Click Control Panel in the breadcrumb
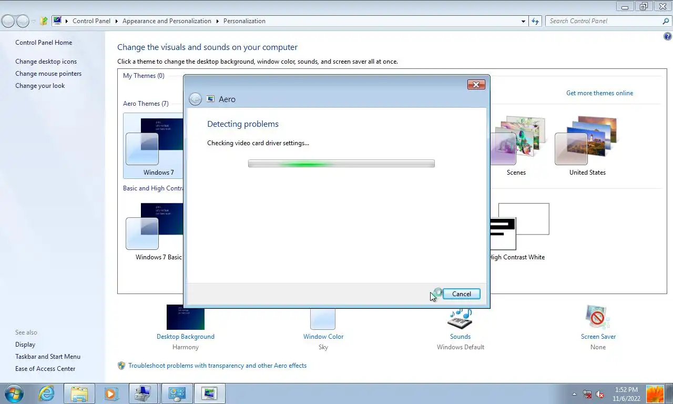The image size is (673, 404). (x=91, y=21)
